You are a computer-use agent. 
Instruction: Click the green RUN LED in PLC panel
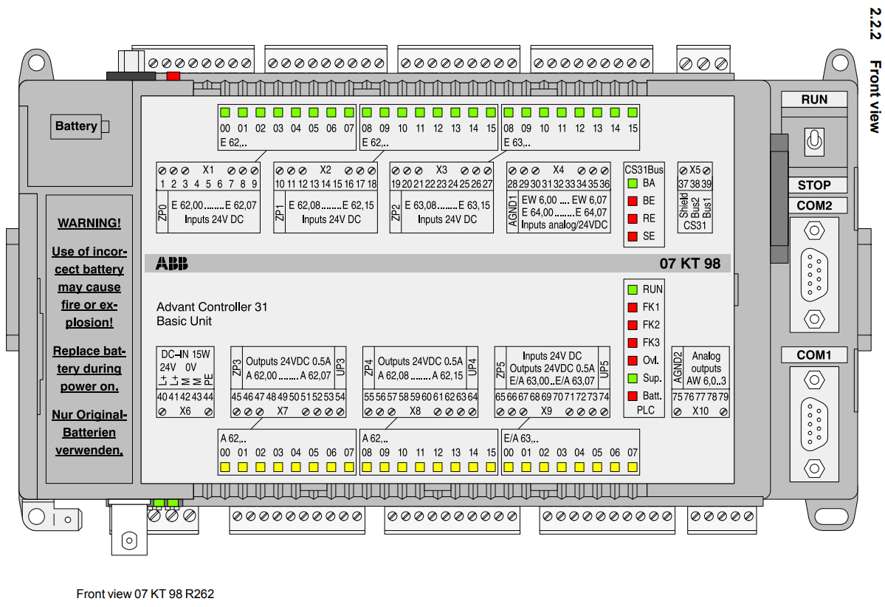632,289
